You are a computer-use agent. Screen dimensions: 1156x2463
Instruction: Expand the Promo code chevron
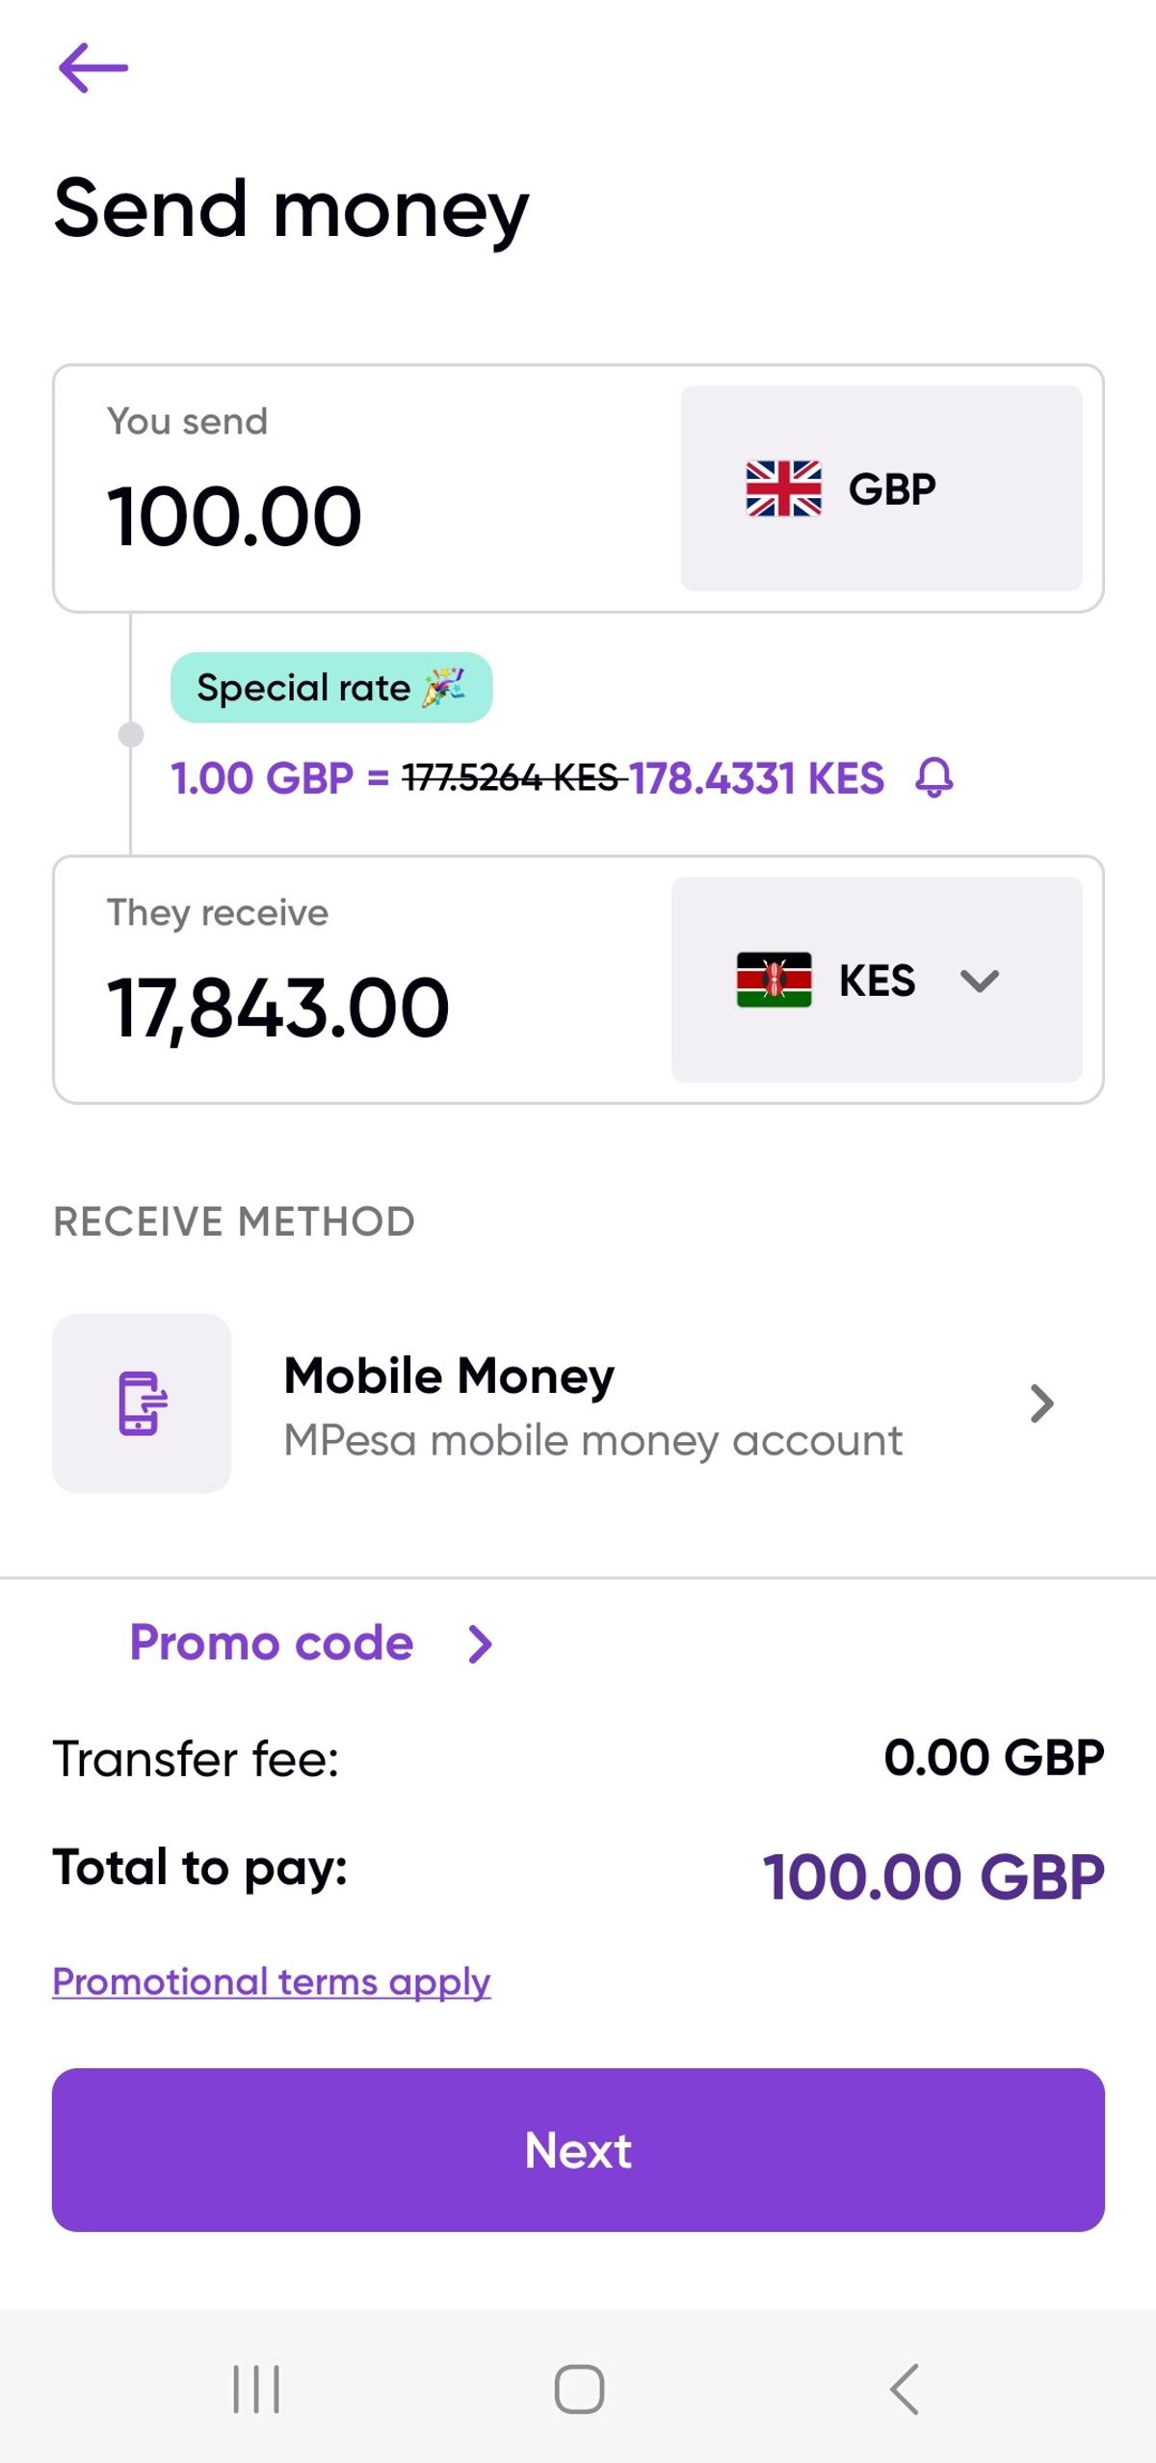[480, 1643]
